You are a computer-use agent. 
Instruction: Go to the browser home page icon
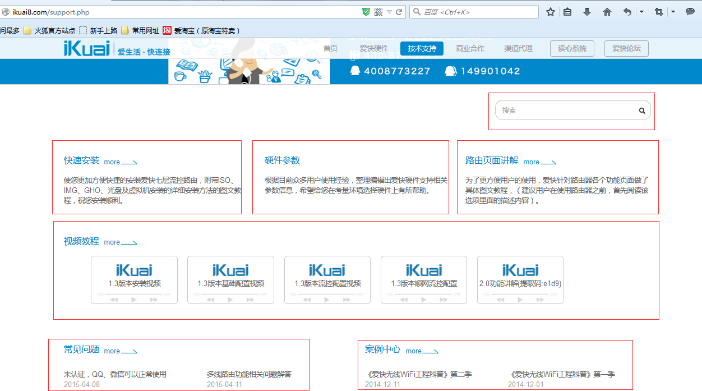point(607,12)
